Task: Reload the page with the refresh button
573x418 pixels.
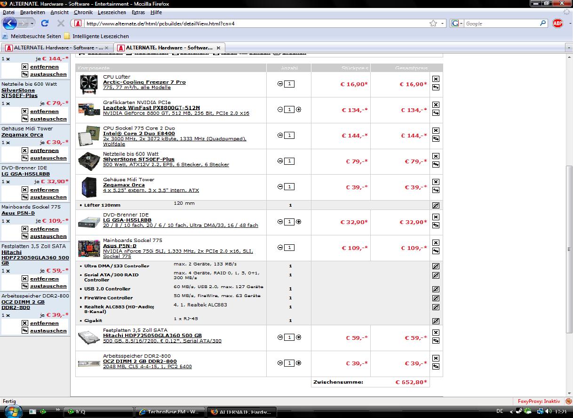Action: pos(45,23)
